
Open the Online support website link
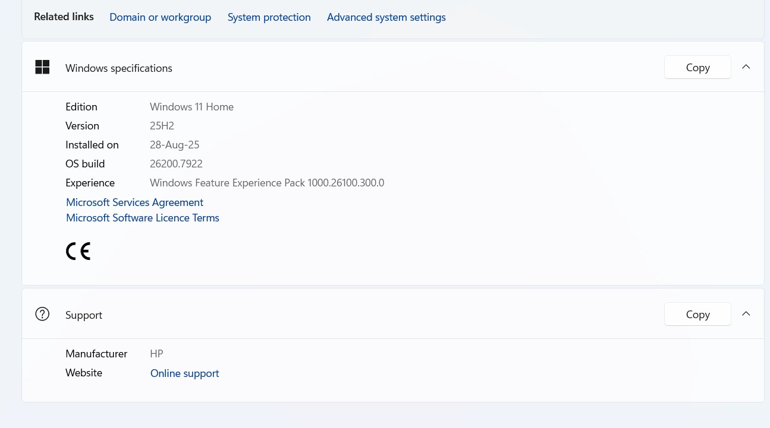tap(185, 373)
